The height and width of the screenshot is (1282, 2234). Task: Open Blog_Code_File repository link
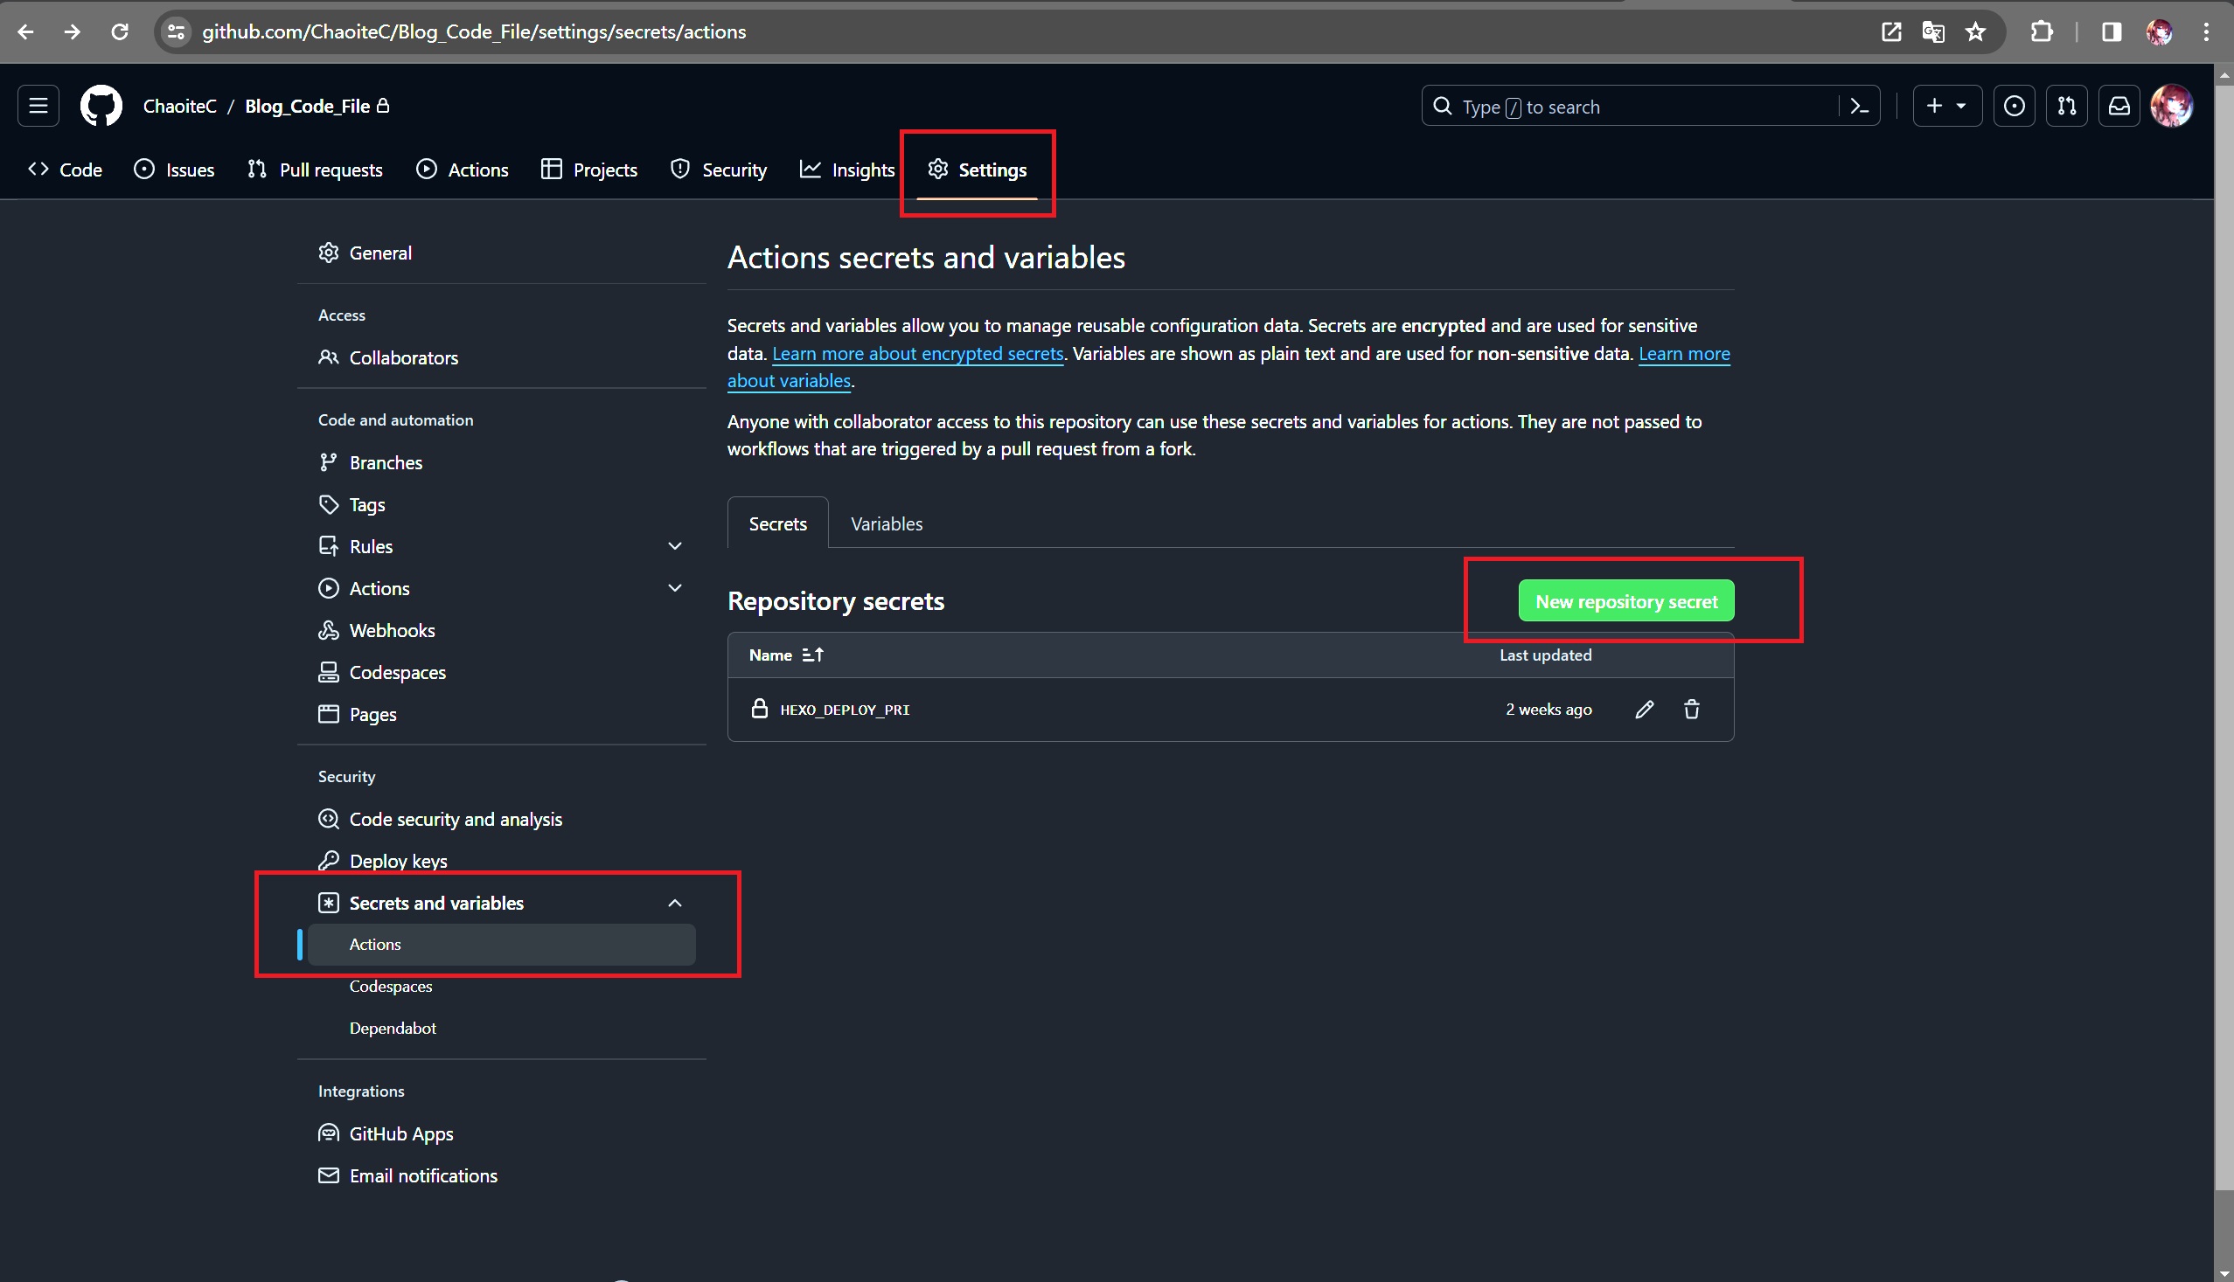308,106
